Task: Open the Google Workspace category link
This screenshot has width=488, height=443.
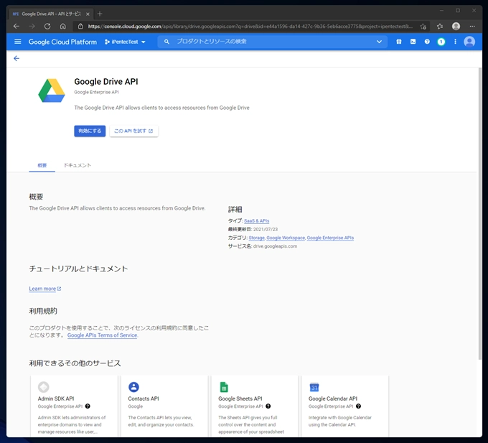Action: point(286,238)
